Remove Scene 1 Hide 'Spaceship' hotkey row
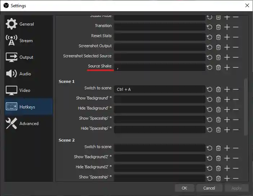 pyautogui.click(x=236, y=130)
